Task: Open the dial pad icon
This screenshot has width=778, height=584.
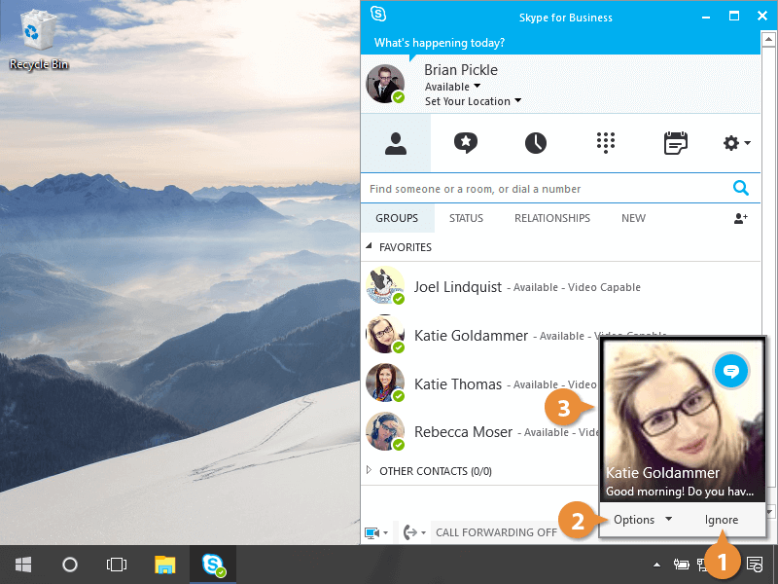Action: [606, 143]
